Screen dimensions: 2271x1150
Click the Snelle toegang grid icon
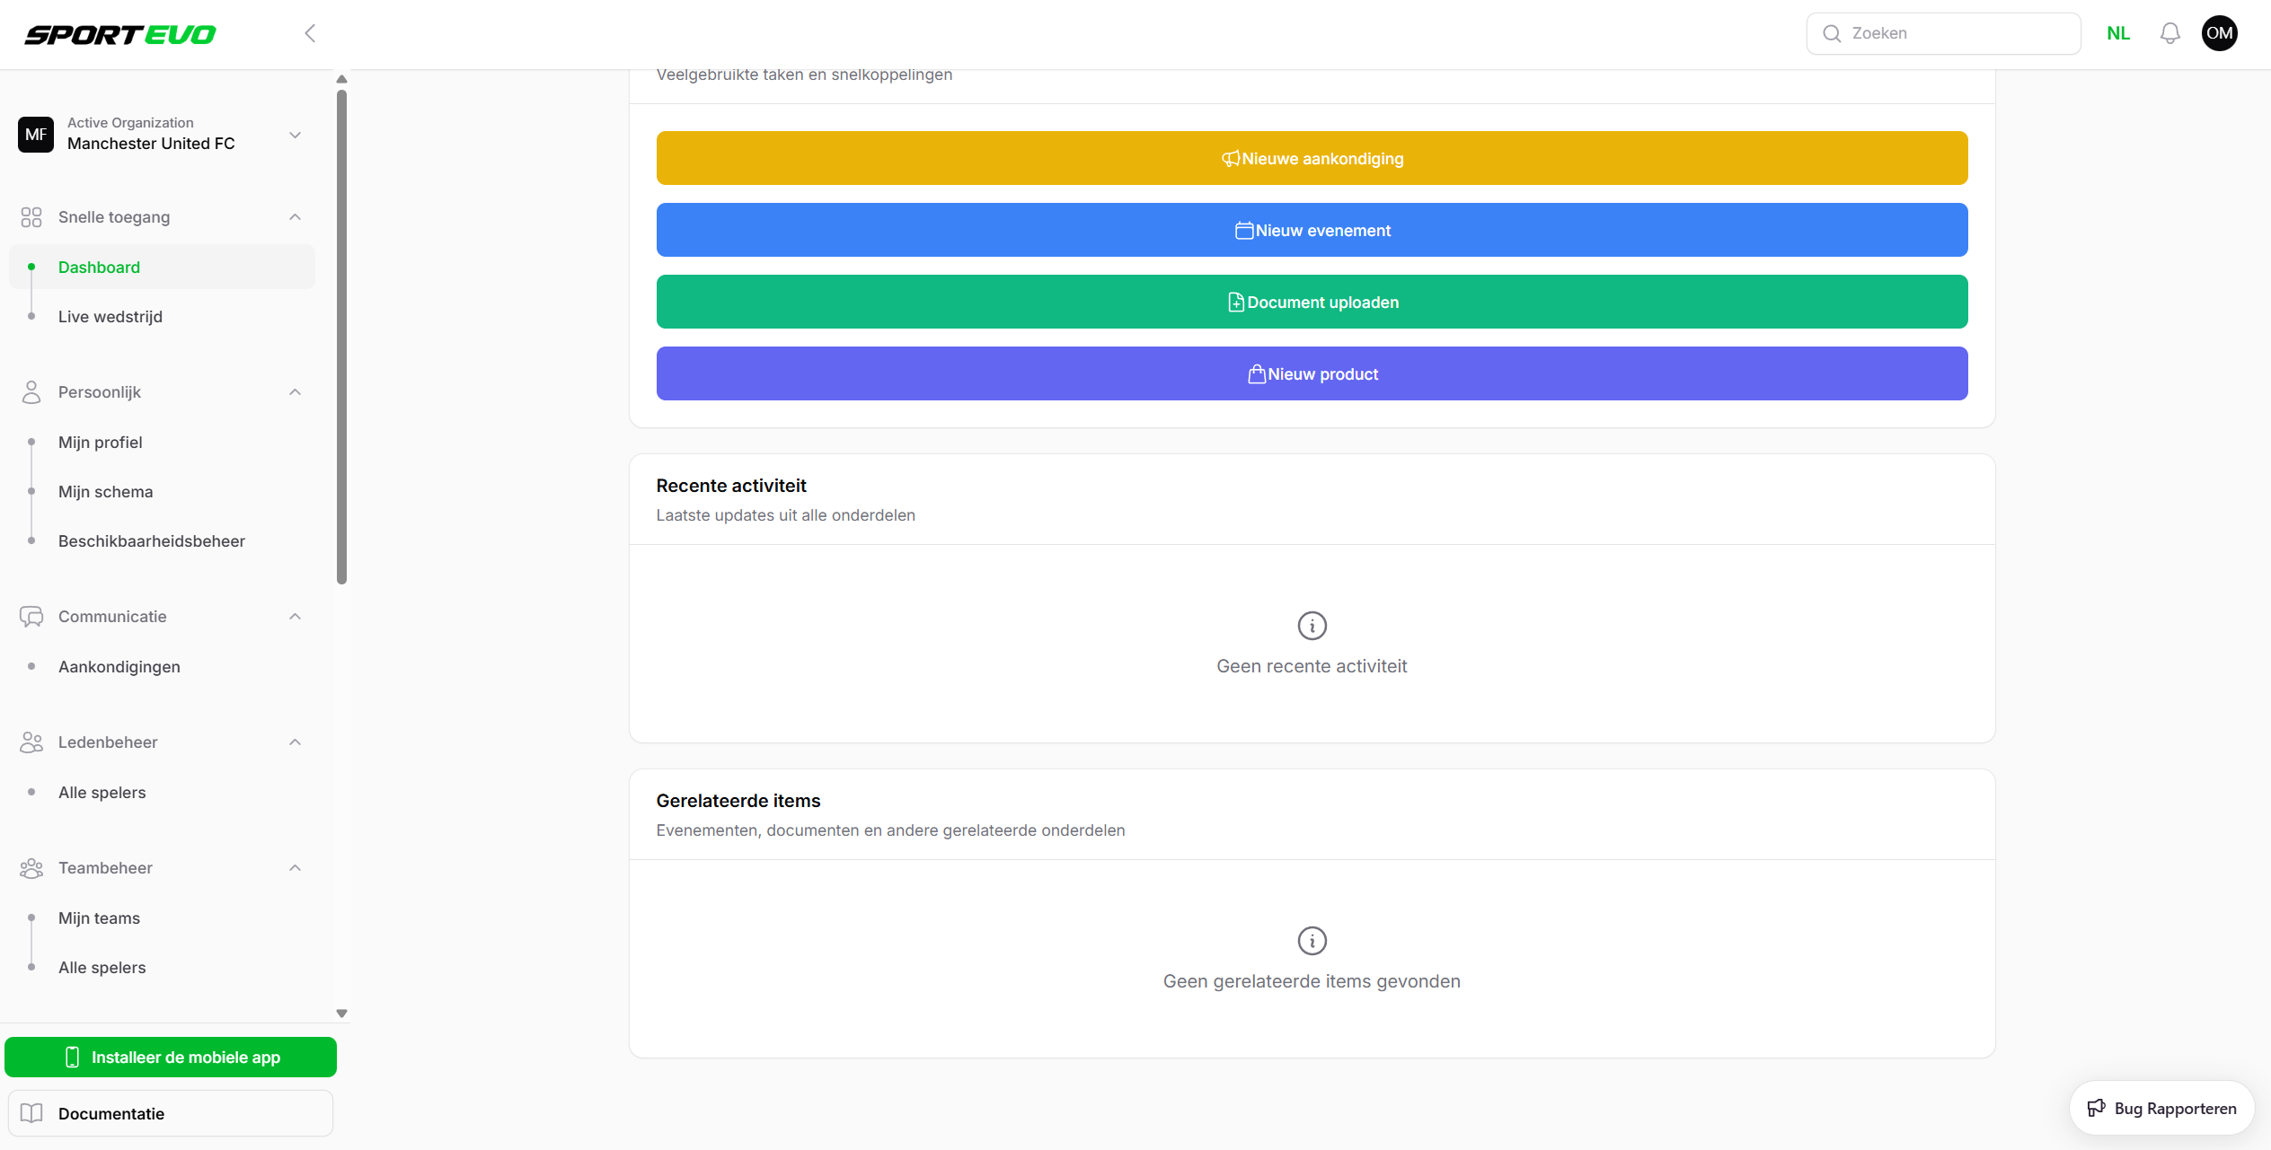pos(31,217)
